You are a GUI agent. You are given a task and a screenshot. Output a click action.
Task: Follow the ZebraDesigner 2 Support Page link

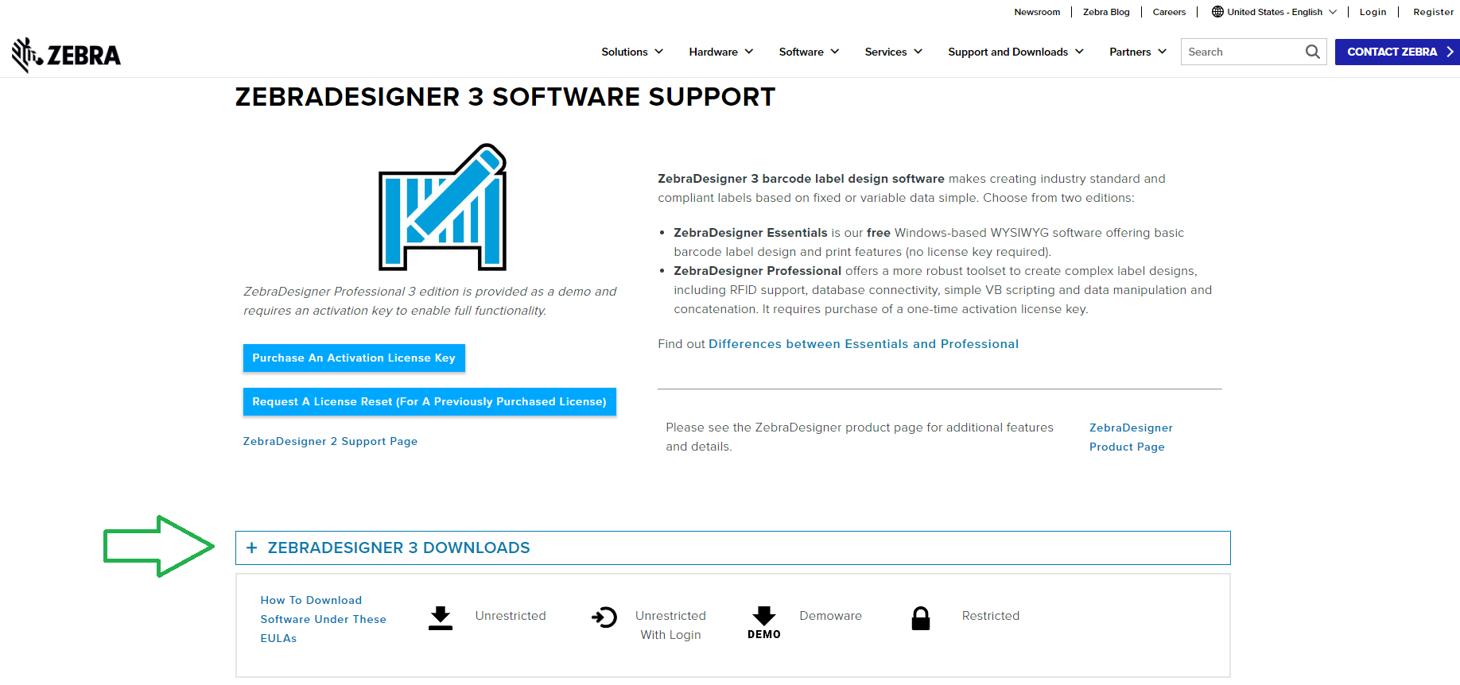(330, 441)
